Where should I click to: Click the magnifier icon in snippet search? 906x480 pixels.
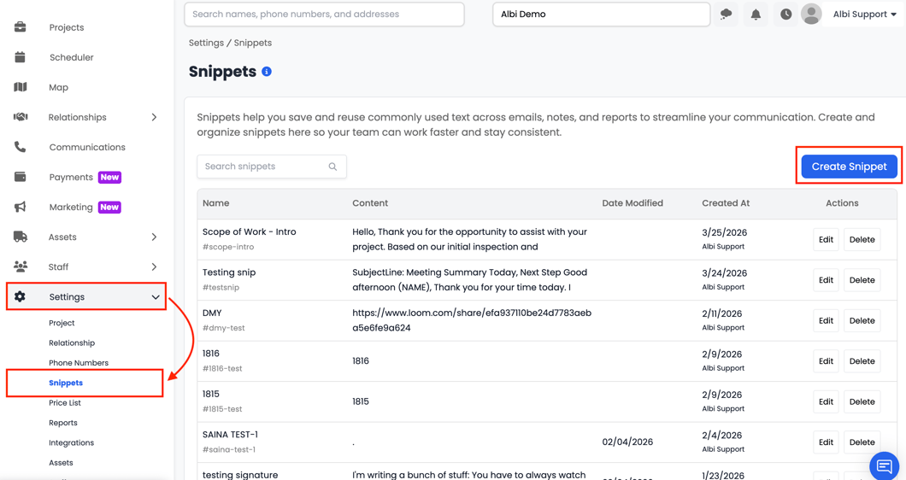click(332, 167)
